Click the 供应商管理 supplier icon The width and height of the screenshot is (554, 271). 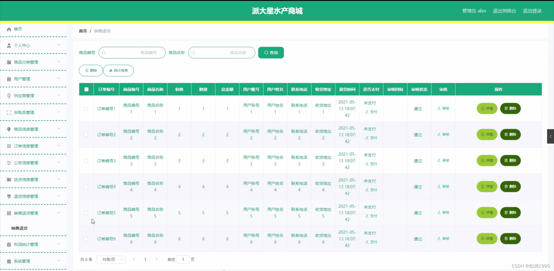point(9,95)
